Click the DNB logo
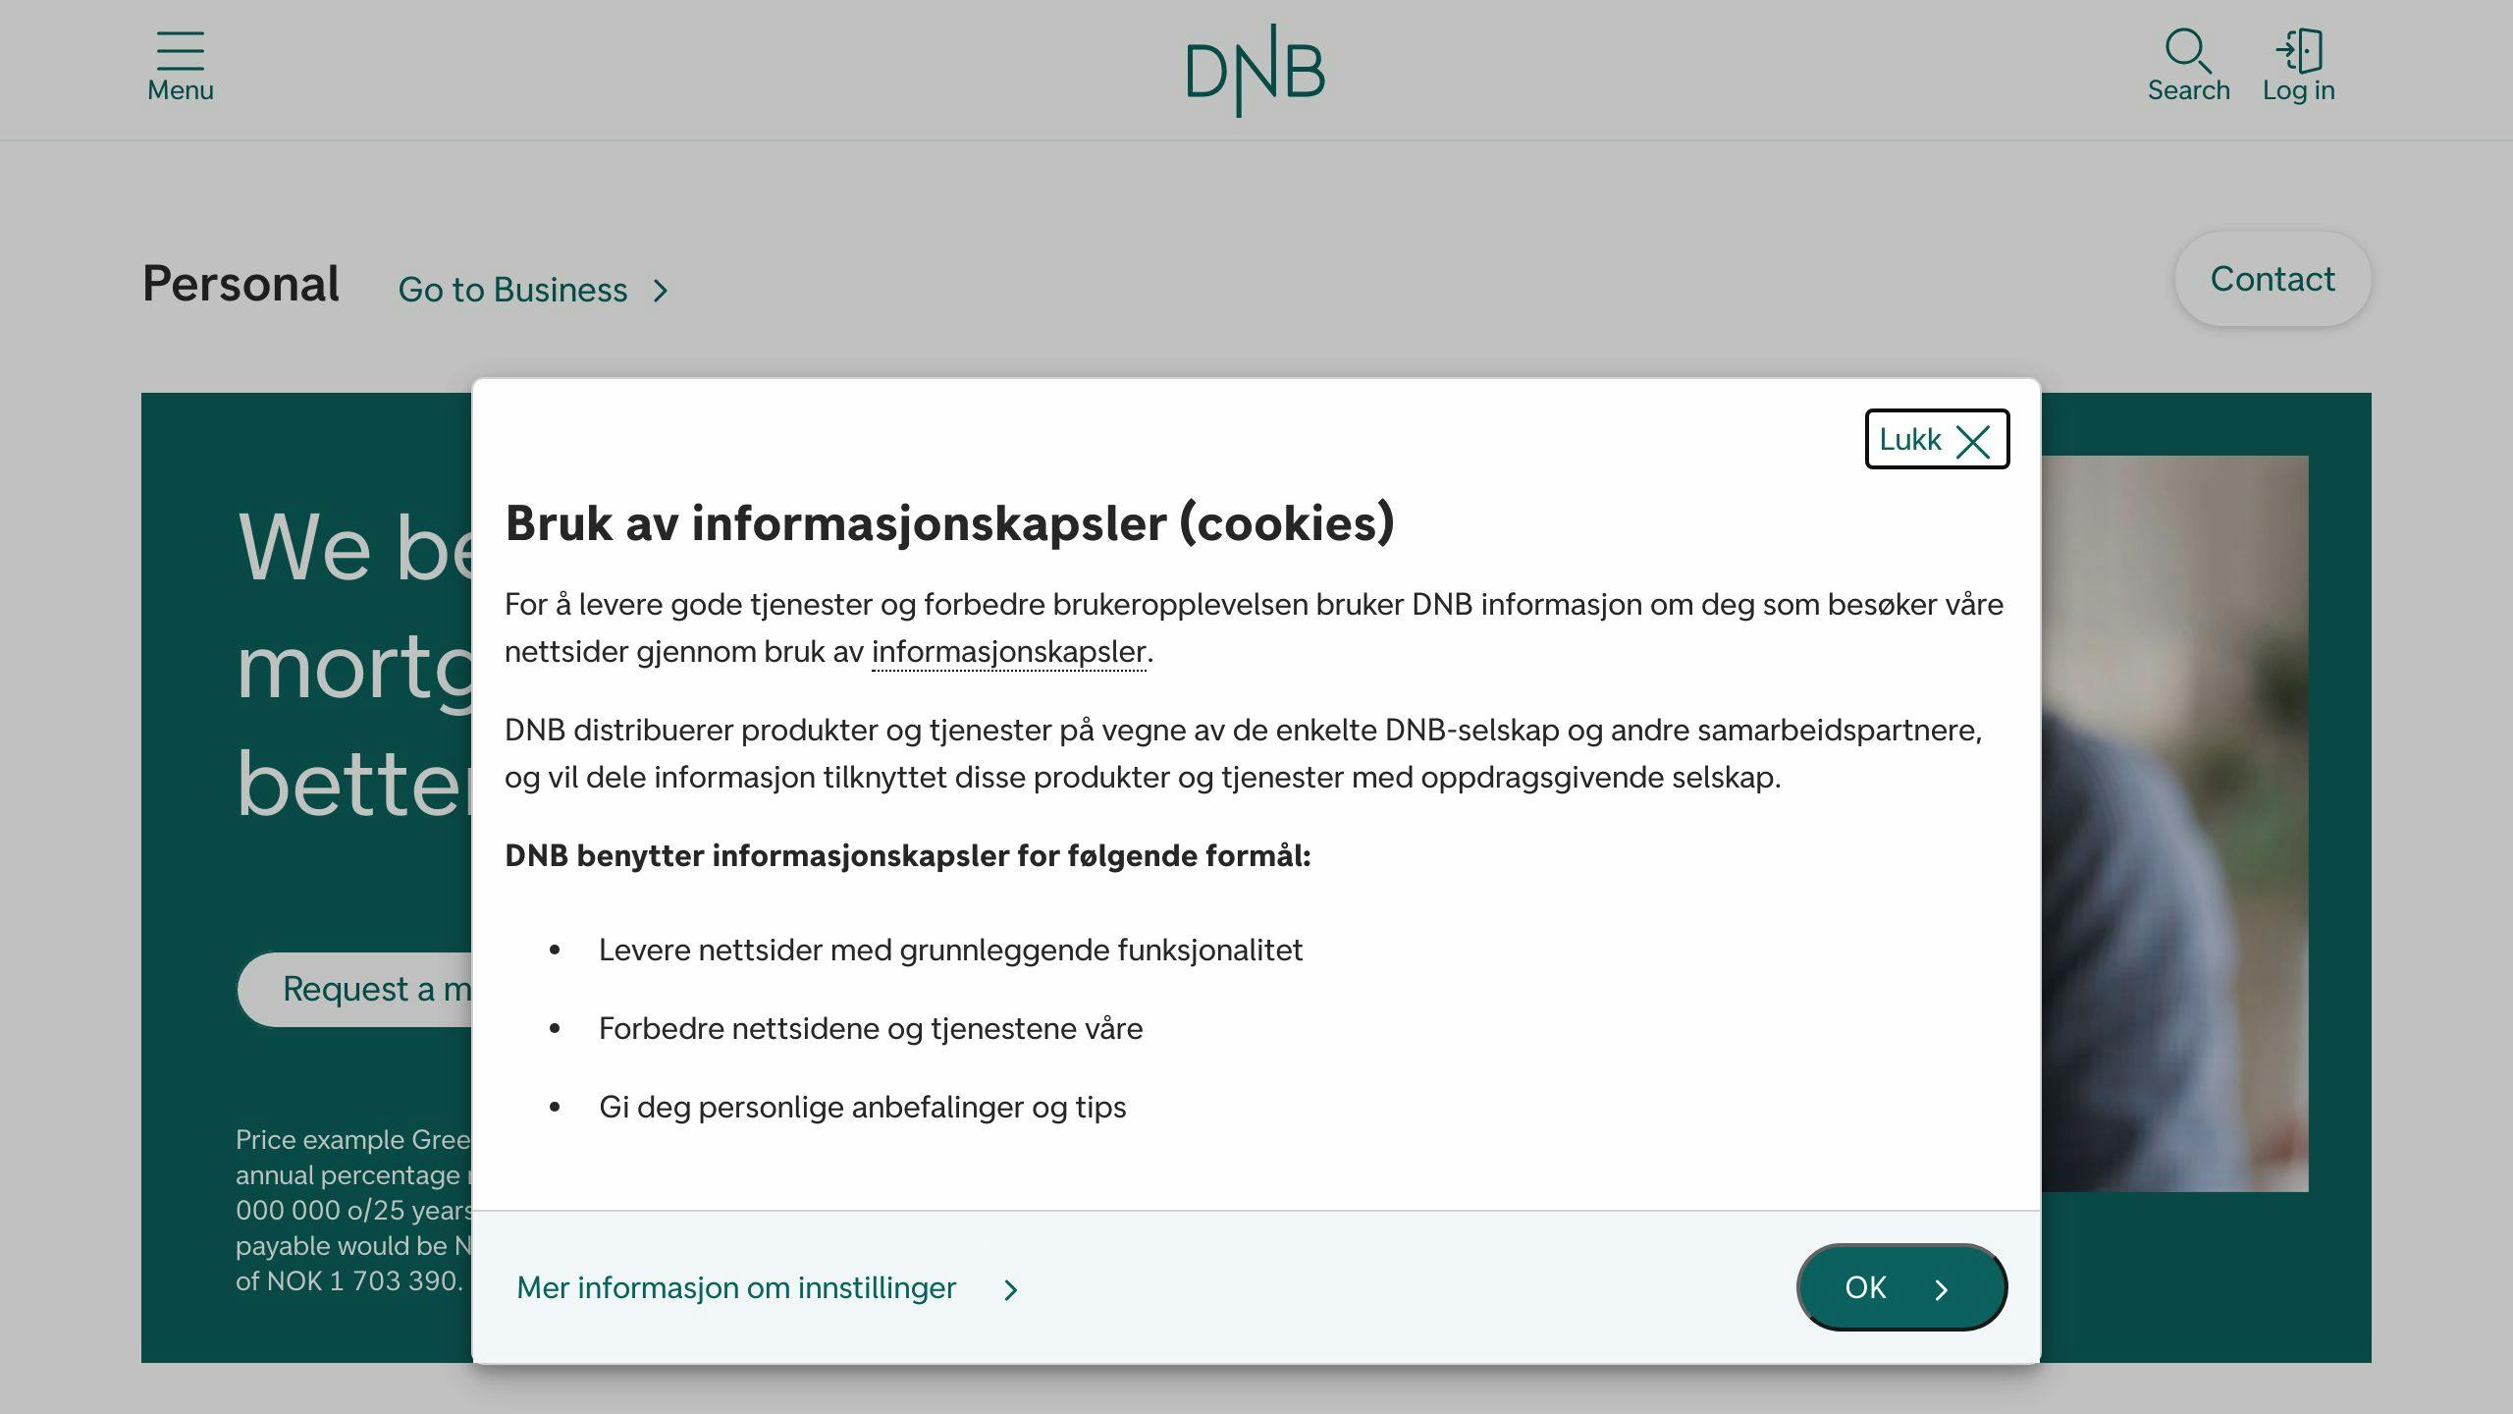 pos(1256,70)
